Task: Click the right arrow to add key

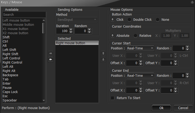Action: tap(51, 53)
